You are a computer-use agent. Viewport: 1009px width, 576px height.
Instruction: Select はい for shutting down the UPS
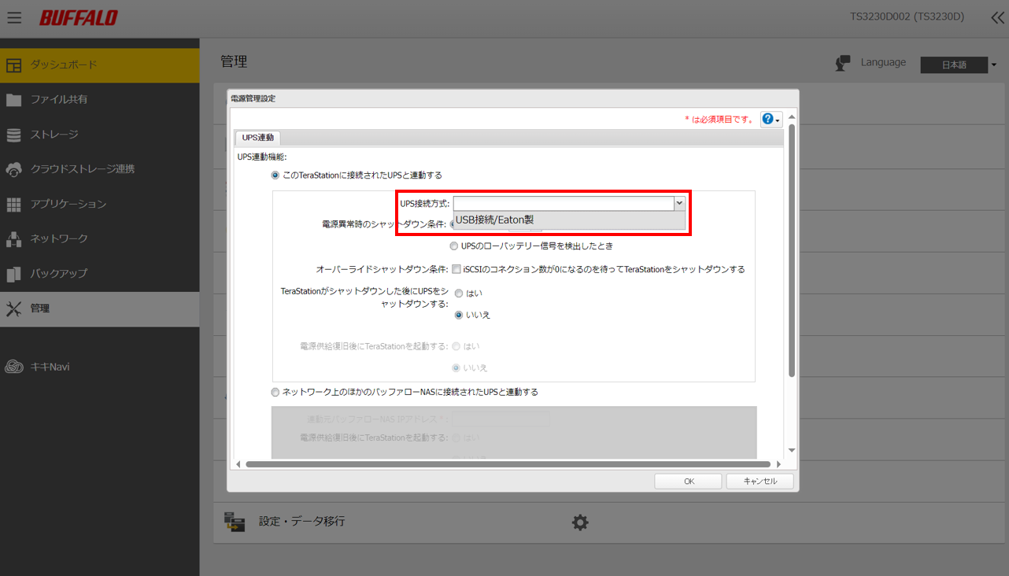click(x=459, y=293)
